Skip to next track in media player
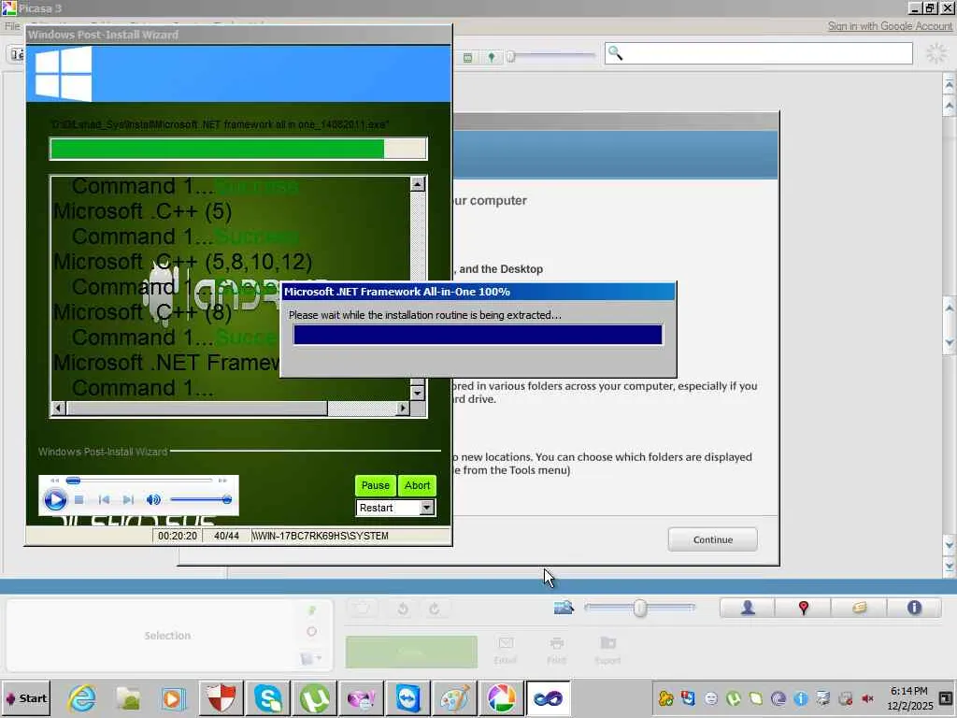The width and height of the screenshot is (957, 718). point(128,500)
